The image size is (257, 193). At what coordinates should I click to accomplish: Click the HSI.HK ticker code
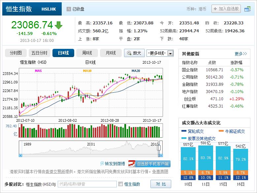pyautogui.click(x=49, y=9)
